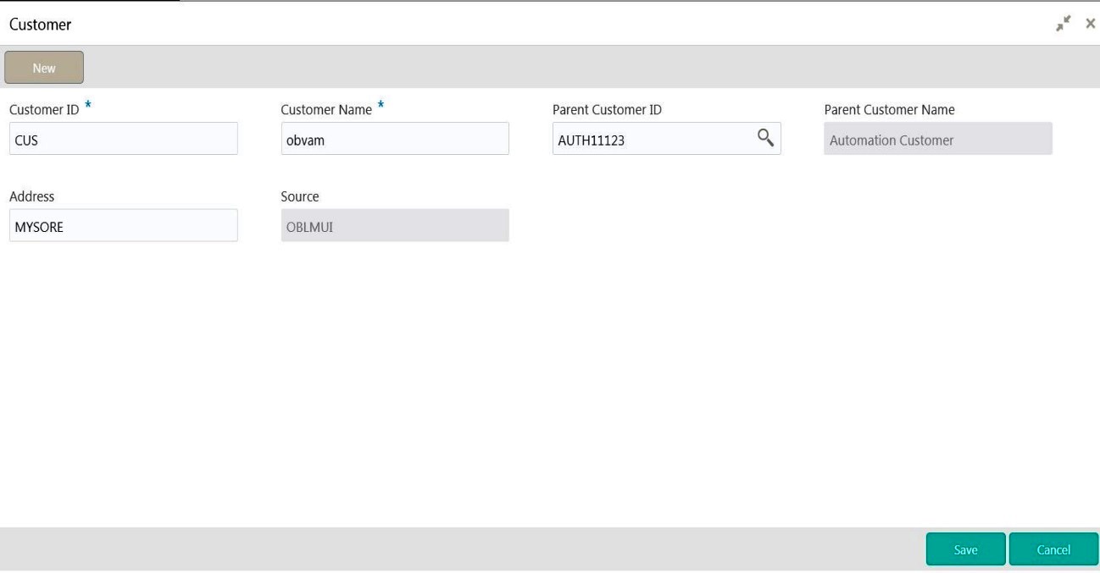
Task: Save the customer record
Action: 965,549
